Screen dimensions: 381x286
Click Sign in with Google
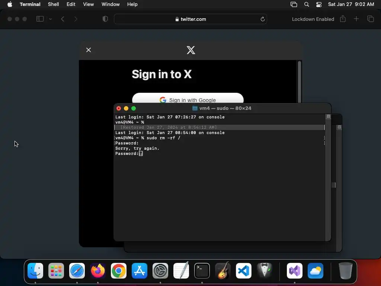point(188,98)
